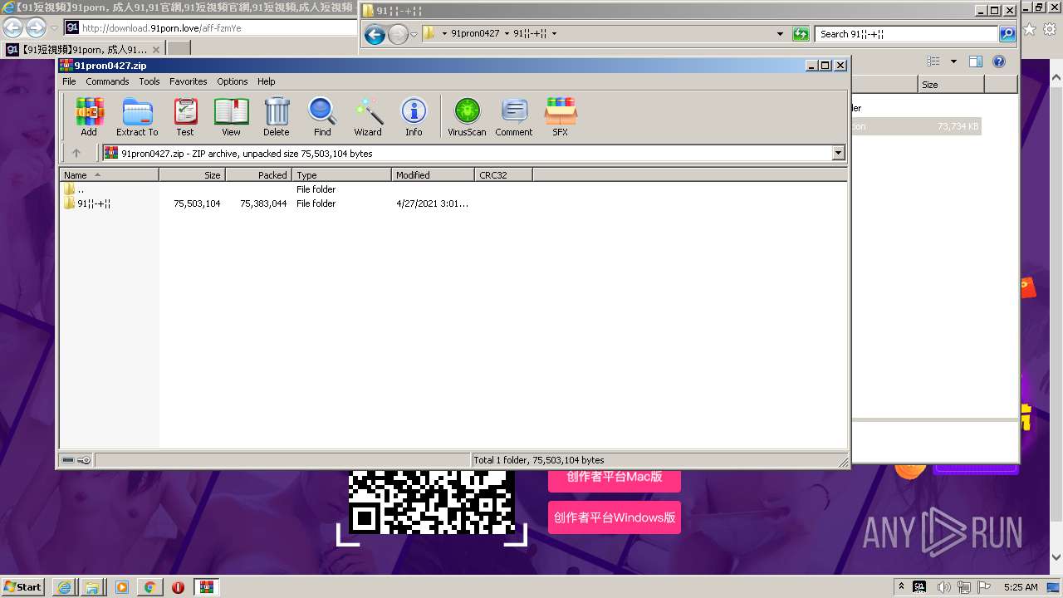Click Explorer Size column header
The image size is (1063, 598).
951,85
